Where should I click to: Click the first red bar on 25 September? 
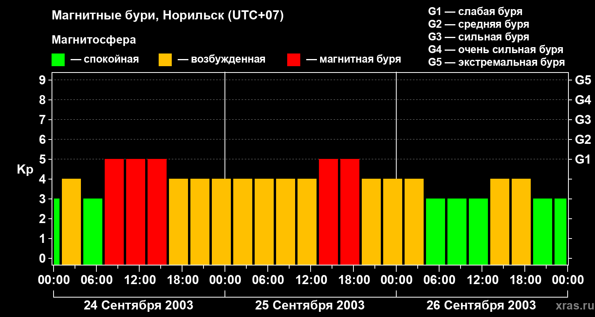(328, 212)
